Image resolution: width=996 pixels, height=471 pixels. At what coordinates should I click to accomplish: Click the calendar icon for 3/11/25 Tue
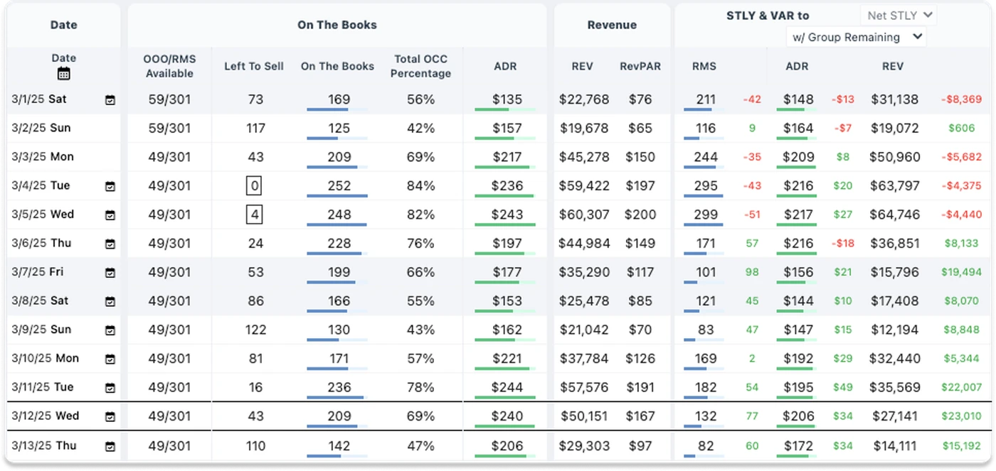point(110,388)
